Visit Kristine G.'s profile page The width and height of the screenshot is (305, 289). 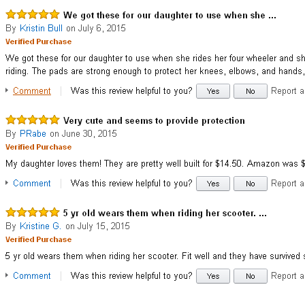[x=40, y=226]
